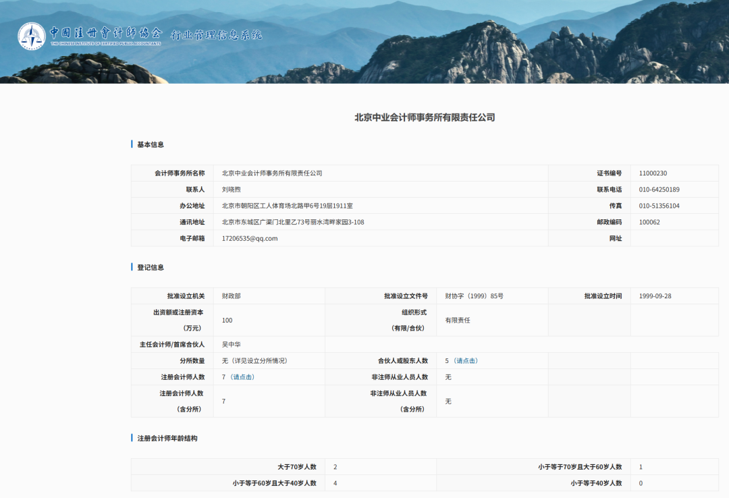Click the 通讯地址 label
The width and height of the screenshot is (729, 498).
point(192,222)
